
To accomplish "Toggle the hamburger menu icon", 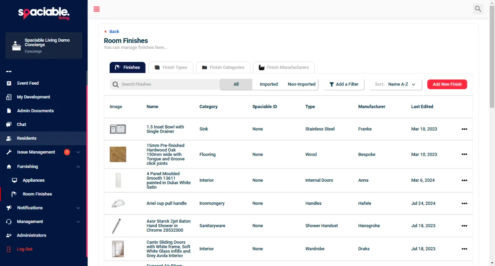I will point(97,9).
